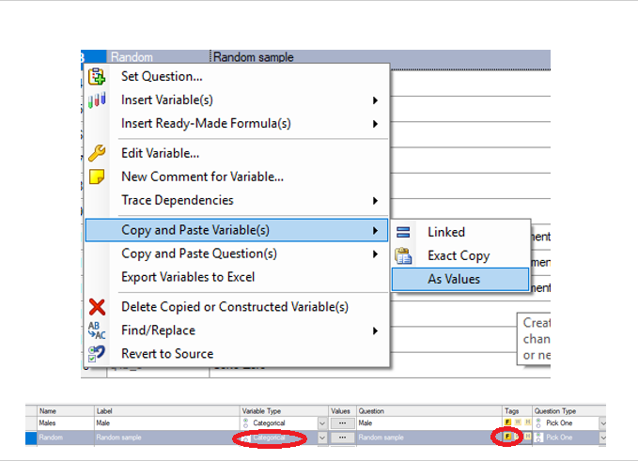Expand the Insert Ready-Made Formula(s) submenu

click(375, 123)
